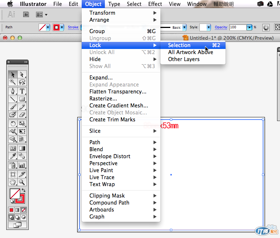The height and width of the screenshot is (238, 280).
Task: Choose All Artwork Above in Lock submenu
Action: pos(193,52)
